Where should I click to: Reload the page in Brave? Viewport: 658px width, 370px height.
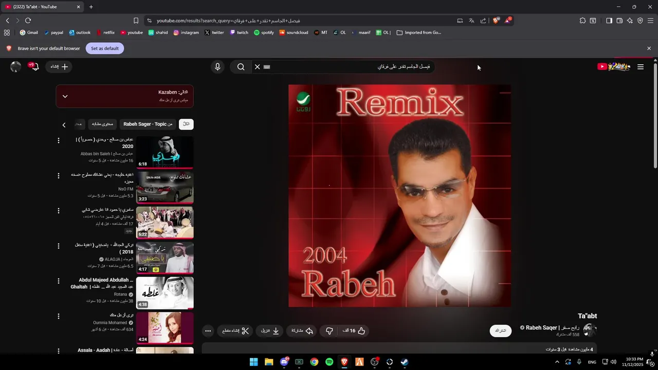(x=28, y=21)
